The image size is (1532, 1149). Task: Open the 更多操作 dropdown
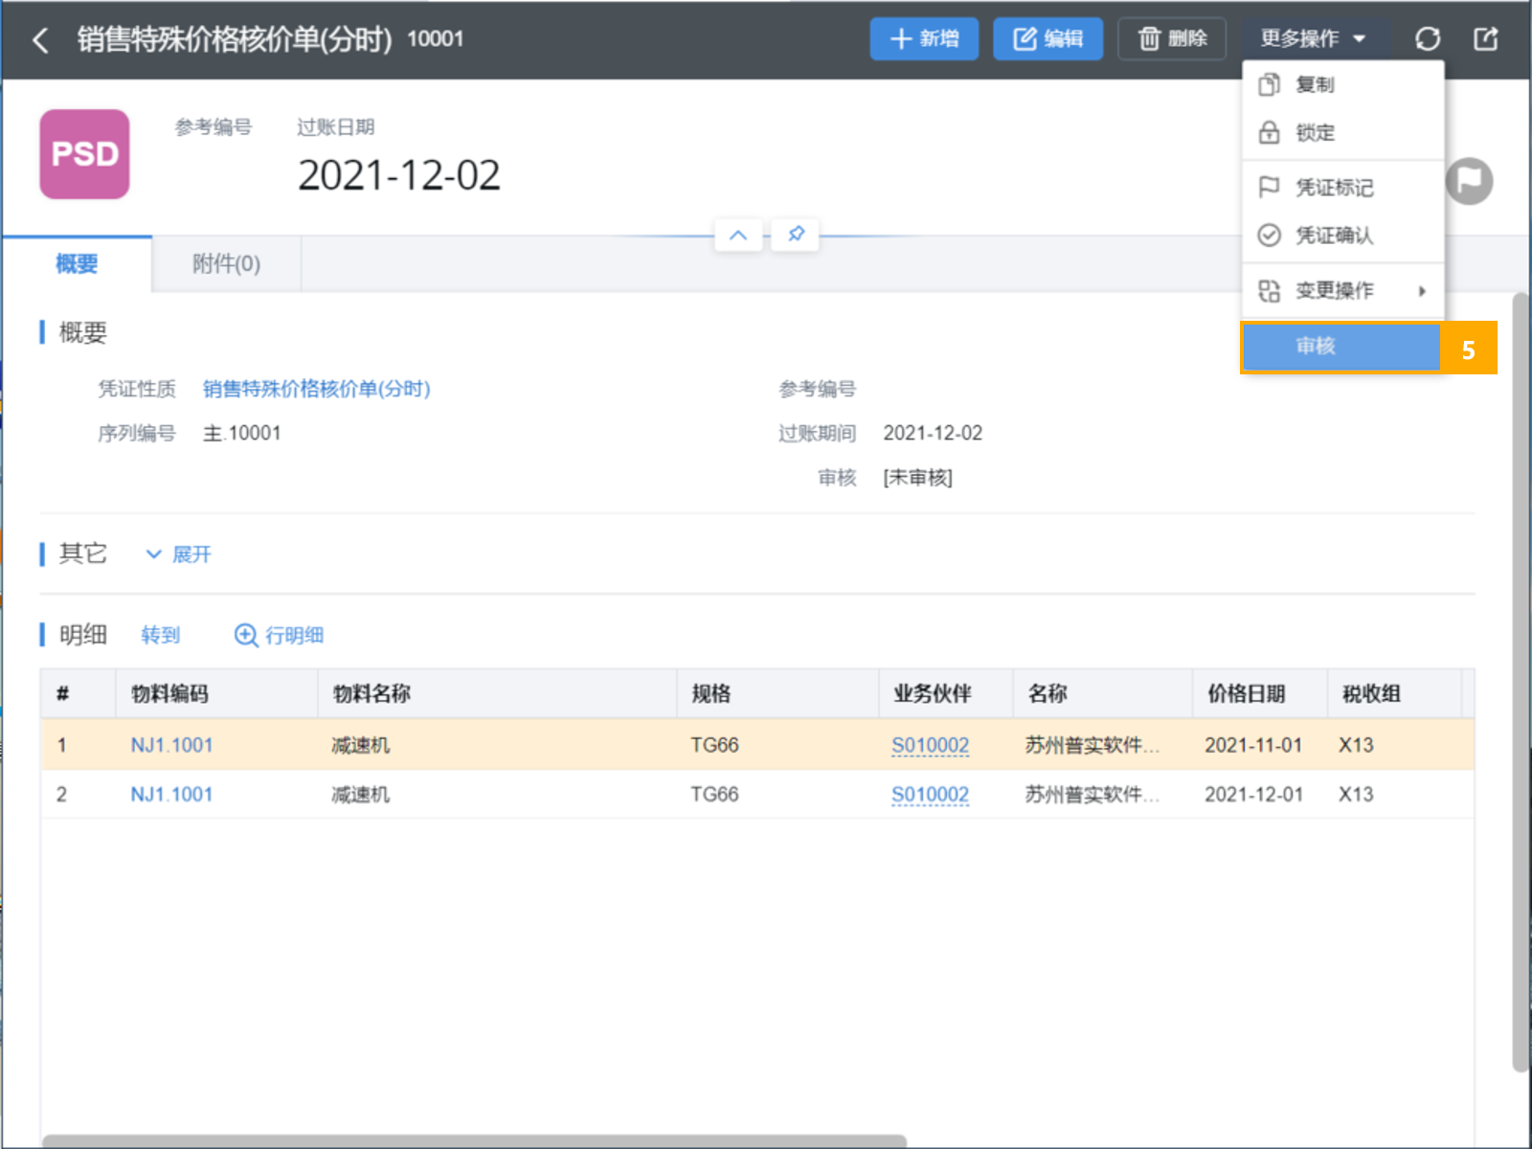coord(1313,39)
